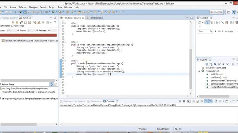Expand the All filter in Task List
This screenshot has width=238, height=133.
tap(216, 31)
